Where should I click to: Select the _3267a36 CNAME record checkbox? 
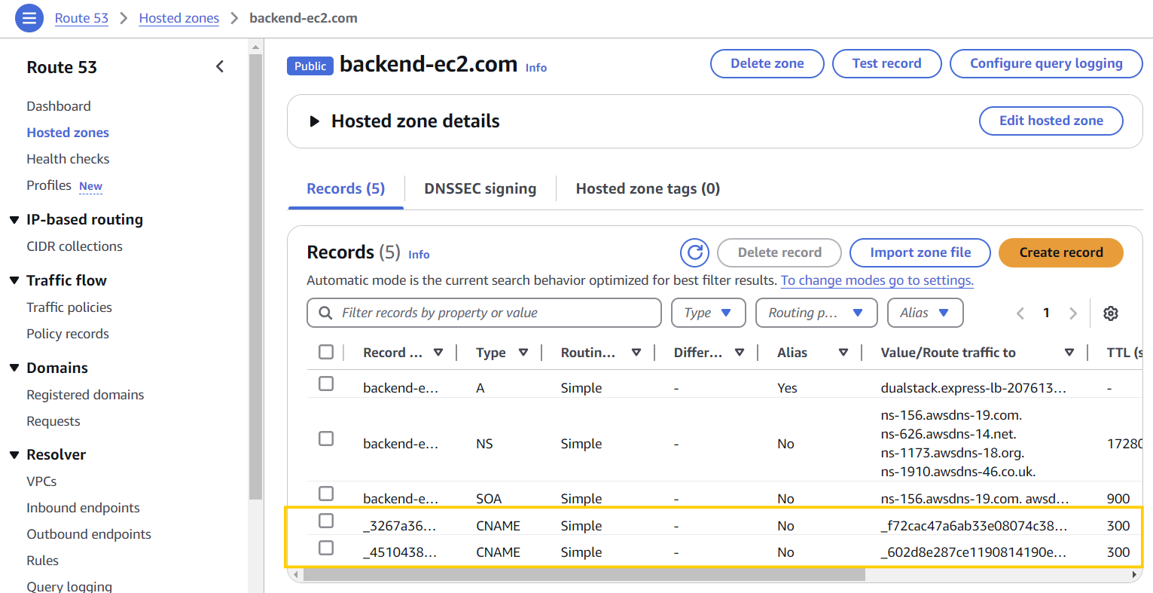pos(326,521)
